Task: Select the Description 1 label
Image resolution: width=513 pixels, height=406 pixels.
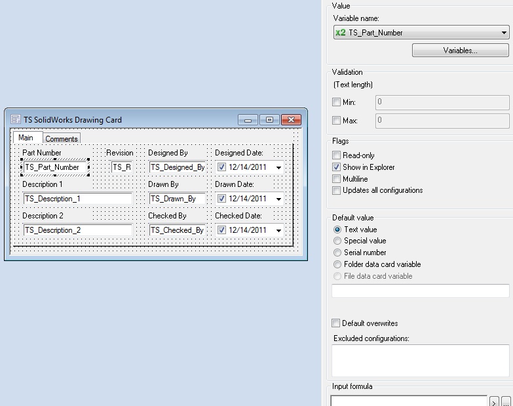Action: click(x=42, y=184)
